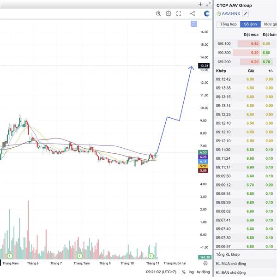Select the 09:13:42 matched trade row

click(x=246, y=79)
